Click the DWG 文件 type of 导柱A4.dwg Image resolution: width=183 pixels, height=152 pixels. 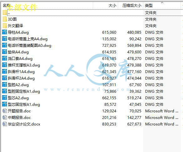pyautogui.click(x=154, y=32)
